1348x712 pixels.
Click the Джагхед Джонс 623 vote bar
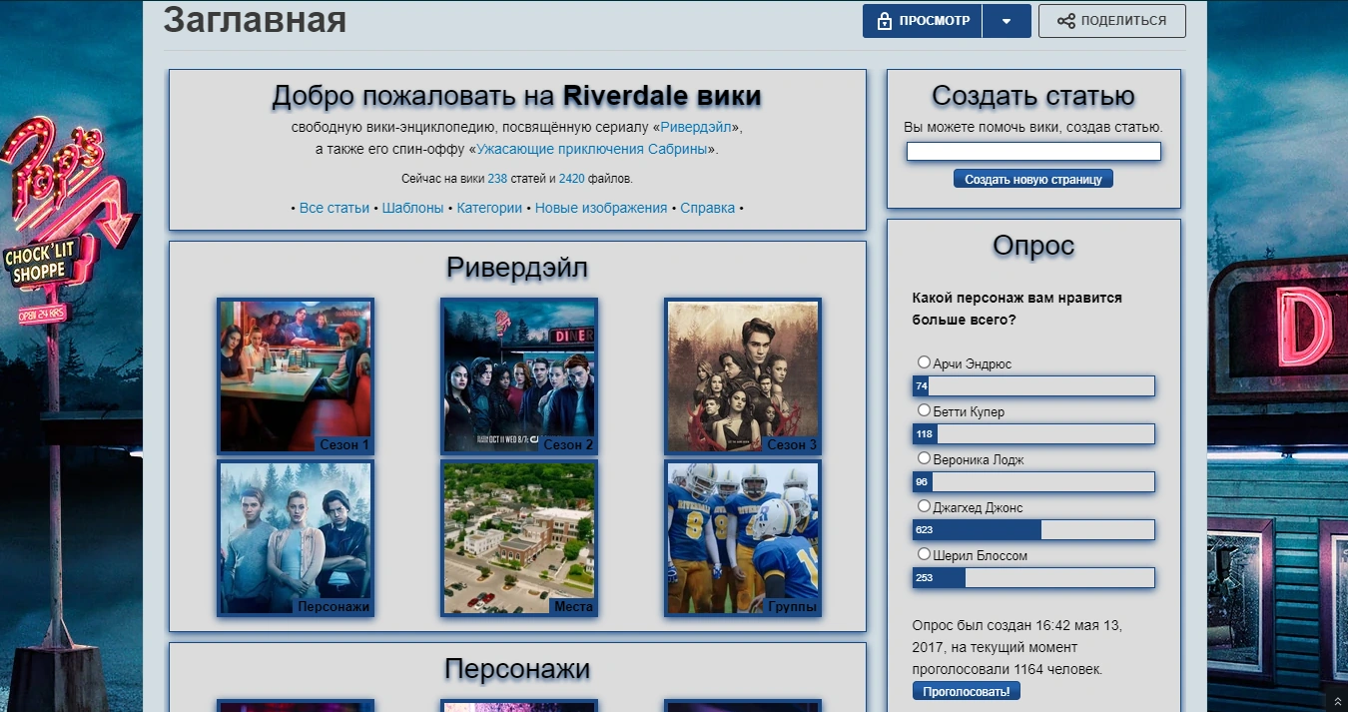(1033, 530)
